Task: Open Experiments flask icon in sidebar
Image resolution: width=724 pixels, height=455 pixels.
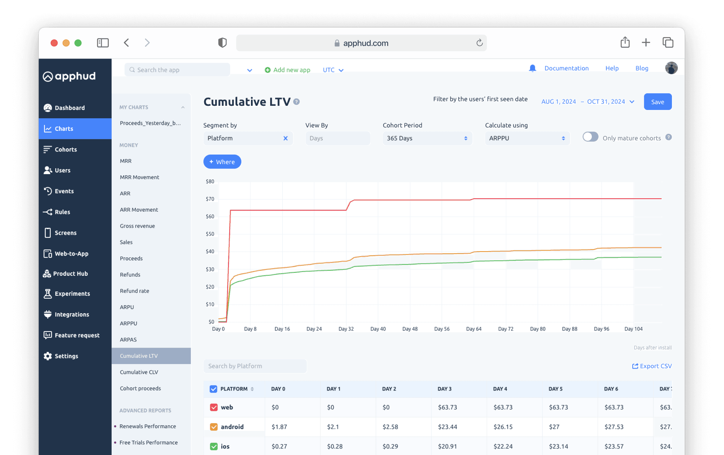Action: (x=48, y=294)
